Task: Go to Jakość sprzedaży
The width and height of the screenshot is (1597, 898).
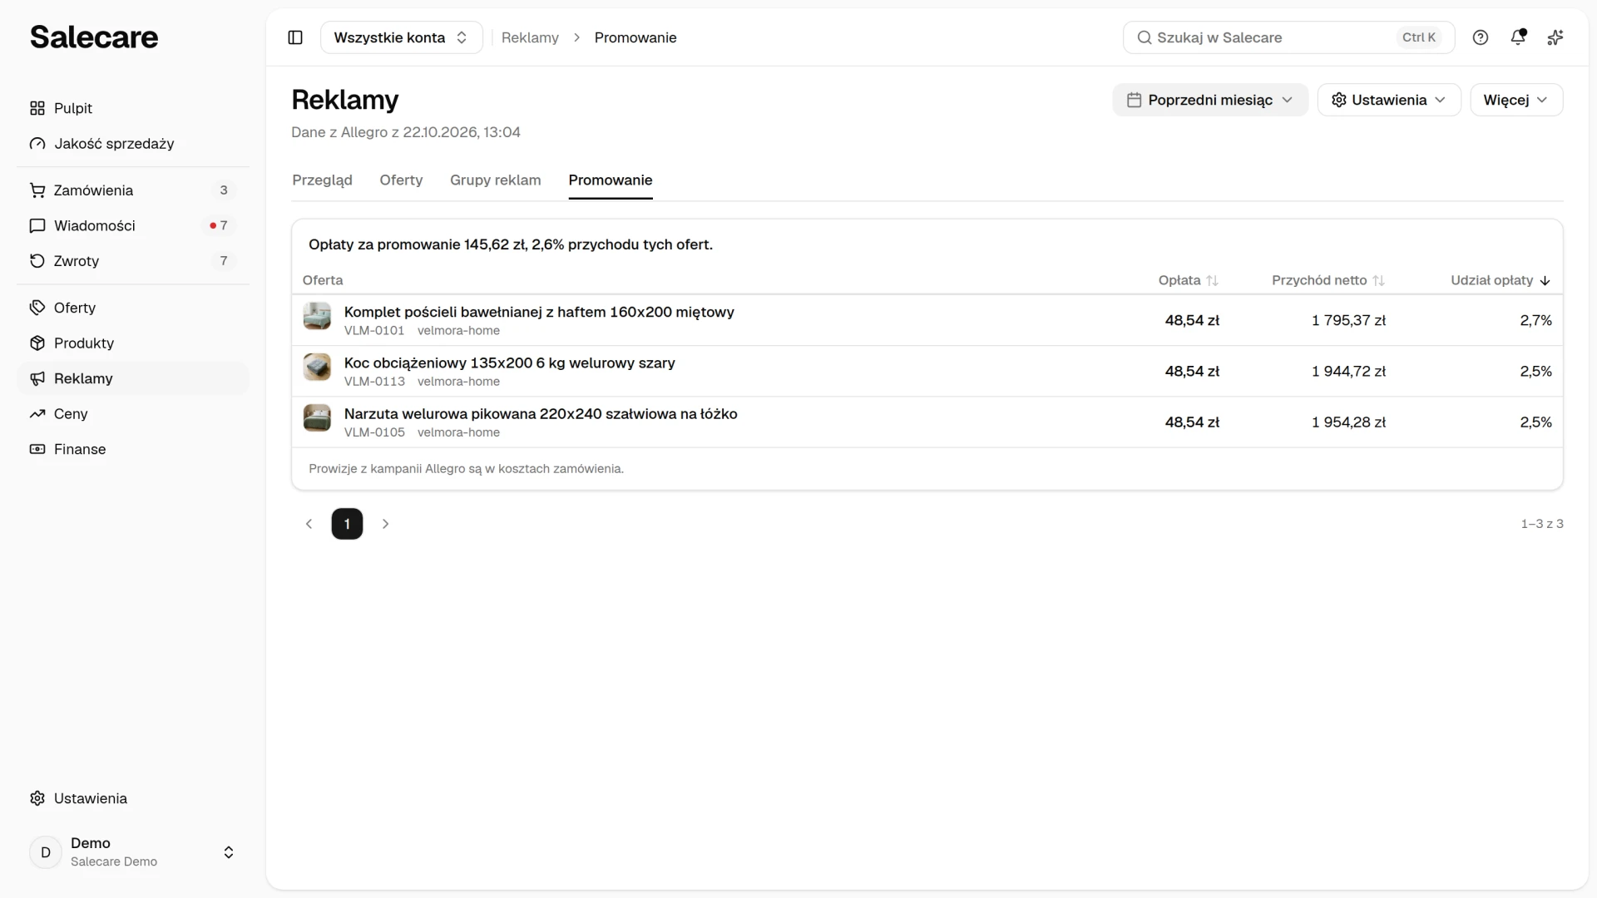Action: point(133,144)
